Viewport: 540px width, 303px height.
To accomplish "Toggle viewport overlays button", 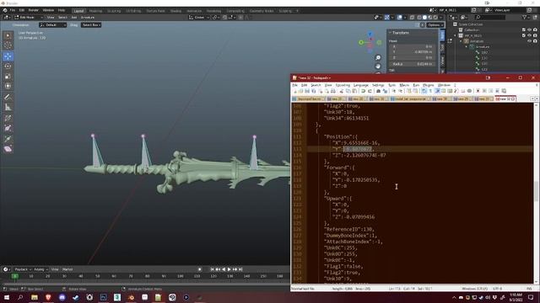I will 399,17.
